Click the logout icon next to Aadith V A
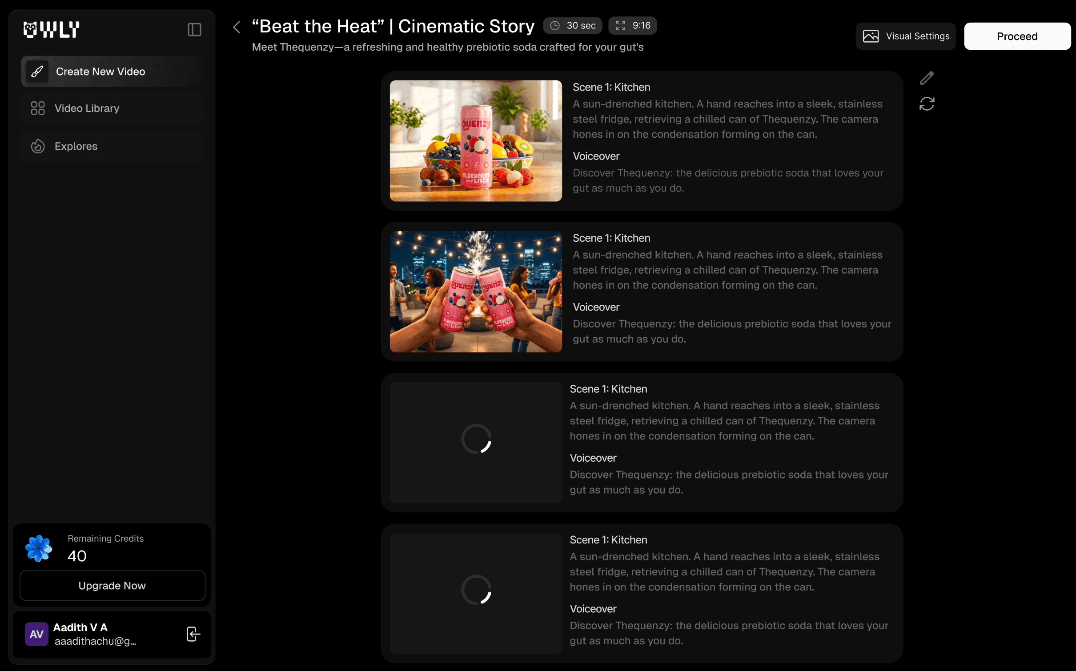 (193, 634)
